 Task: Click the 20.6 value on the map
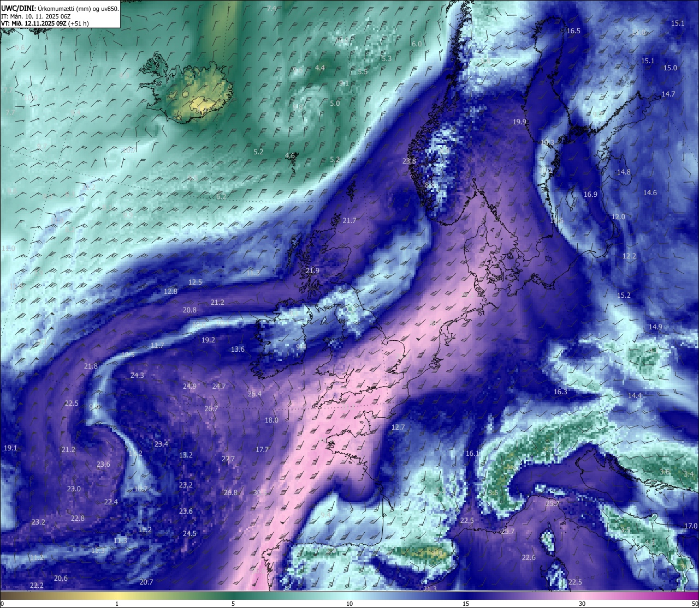coord(61,579)
